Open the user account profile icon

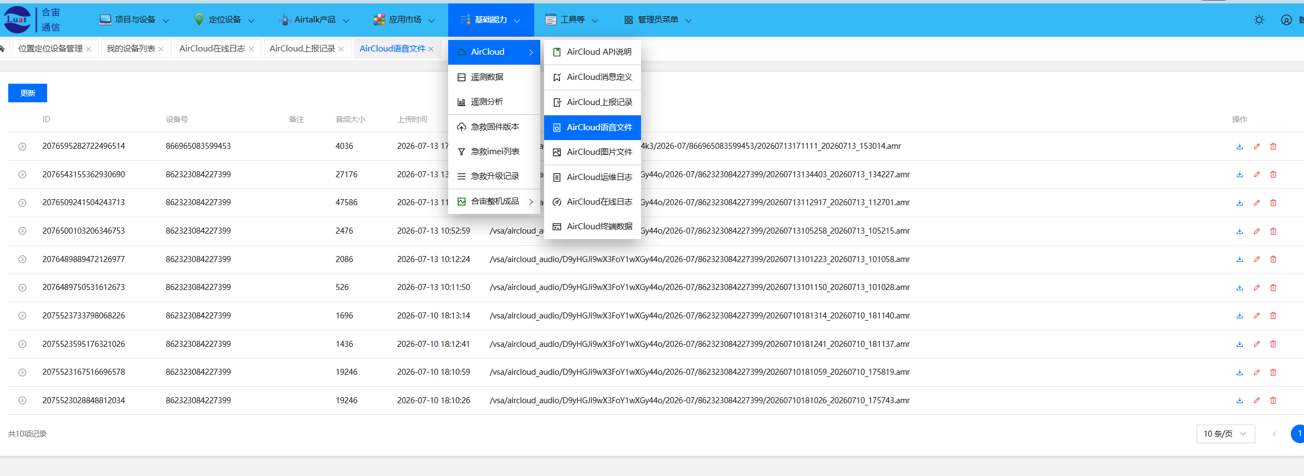pyautogui.click(x=1286, y=20)
